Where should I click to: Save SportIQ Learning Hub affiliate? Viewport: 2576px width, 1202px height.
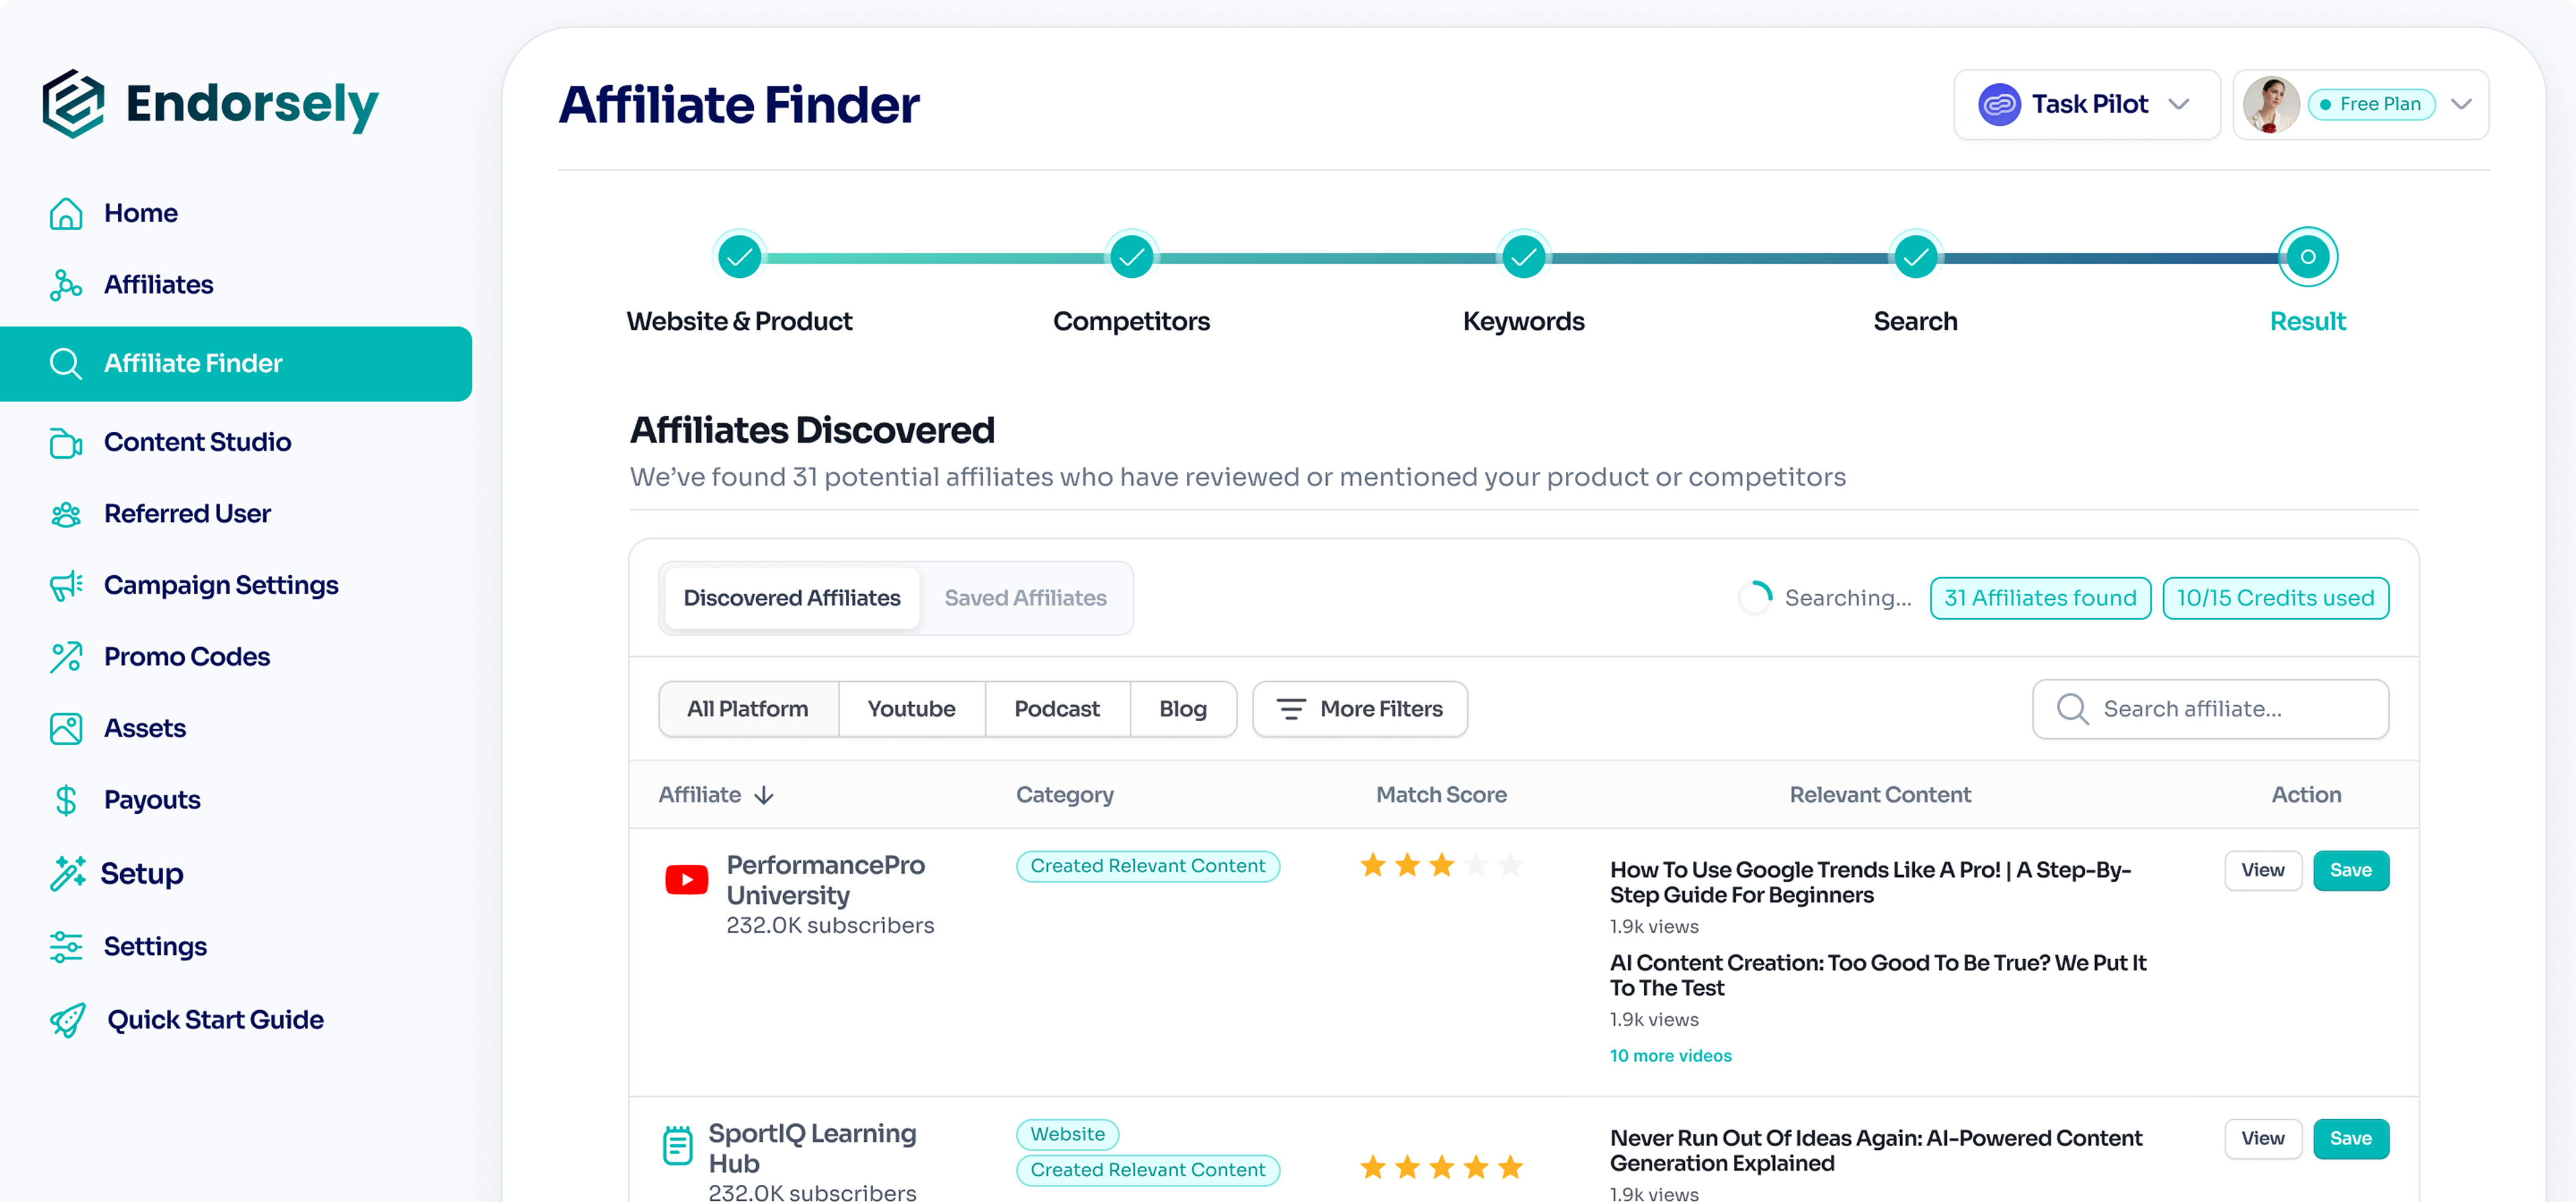tap(2350, 1139)
